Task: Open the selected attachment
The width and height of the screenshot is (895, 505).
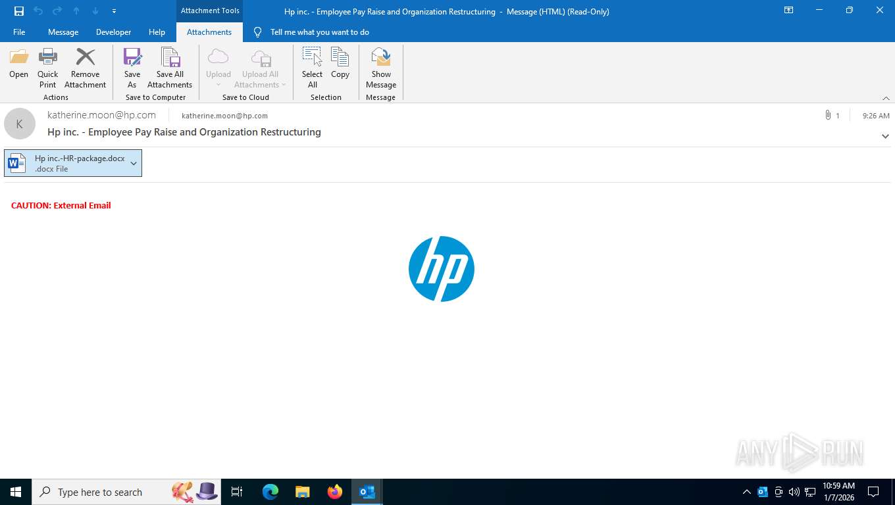Action: (18, 64)
